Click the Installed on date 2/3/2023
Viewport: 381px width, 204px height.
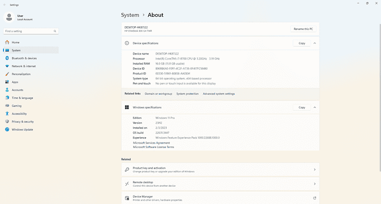(161, 128)
